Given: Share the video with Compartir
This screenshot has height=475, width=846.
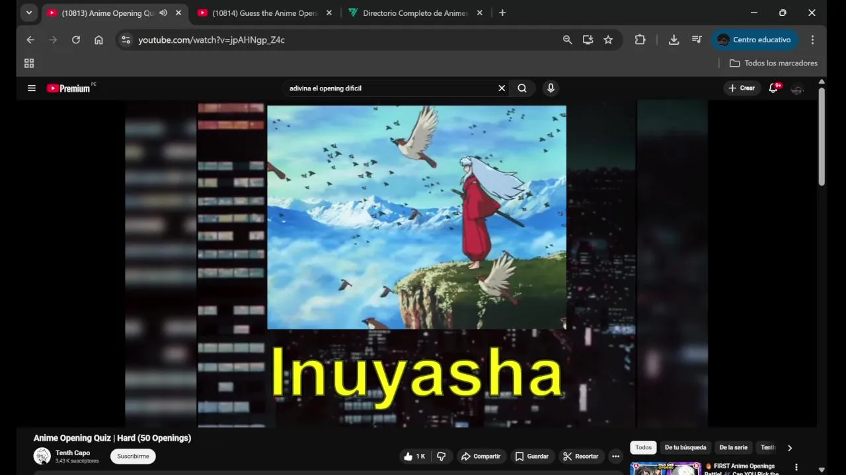Looking at the screenshot, I should [x=481, y=456].
